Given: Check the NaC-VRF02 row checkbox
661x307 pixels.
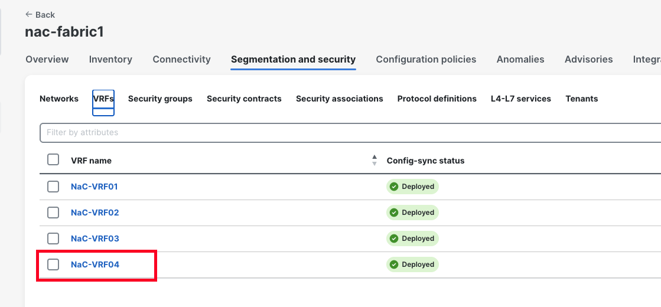Looking at the screenshot, I should pyautogui.click(x=53, y=213).
